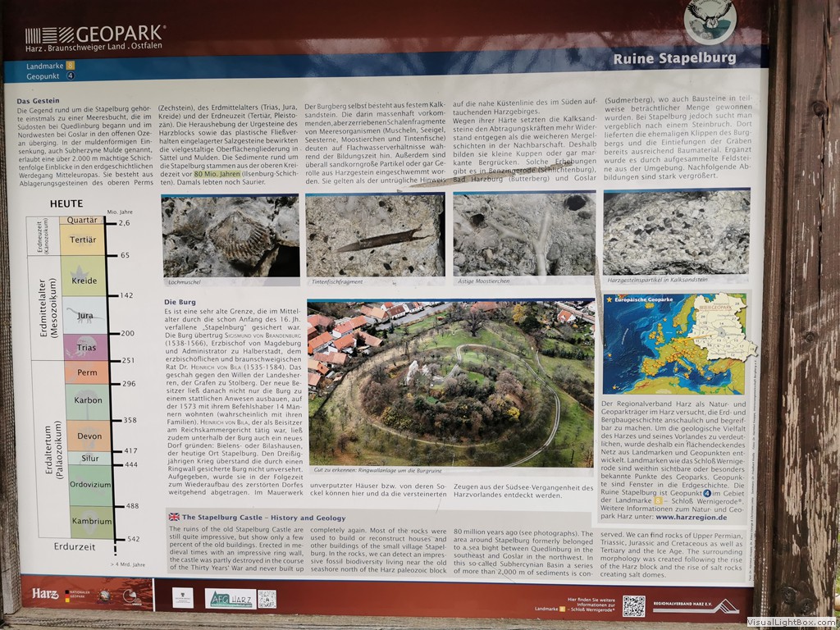Click the AFG Harz logo in the footer
This screenshot has height=630, width=840.
coord(231,598)
